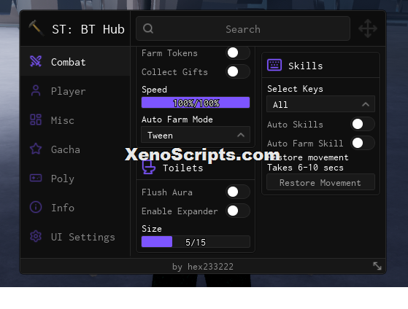The image size is (408, 309).
Task: Click the Info circle icon
Action: pos(36,207)
